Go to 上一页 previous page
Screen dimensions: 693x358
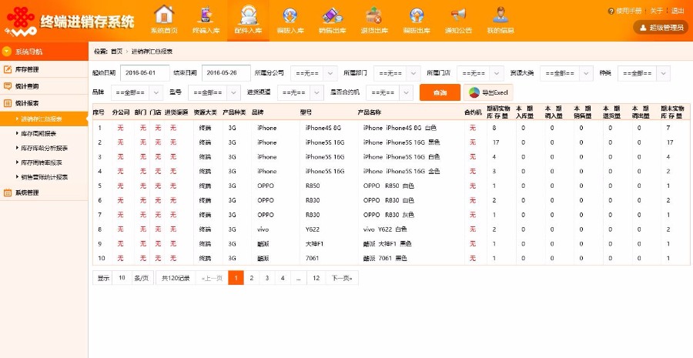coord(212,278)
